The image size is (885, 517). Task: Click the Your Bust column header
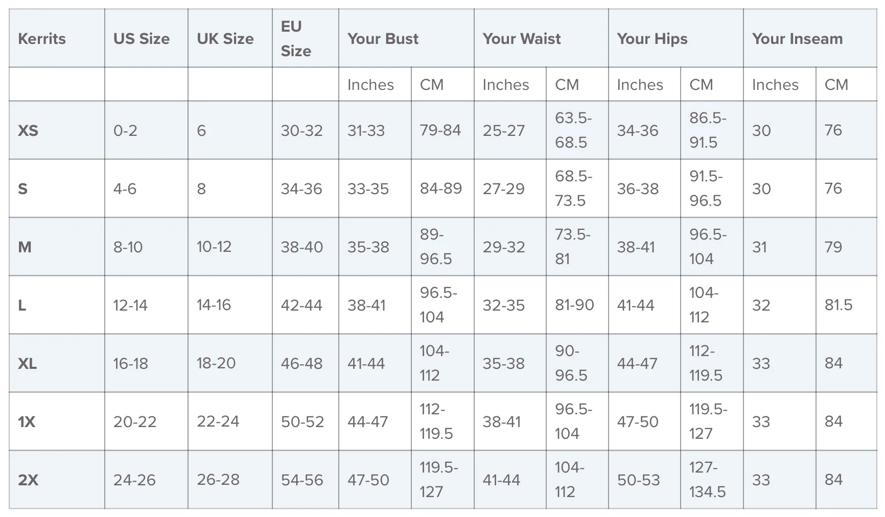(x=406, y=38)
